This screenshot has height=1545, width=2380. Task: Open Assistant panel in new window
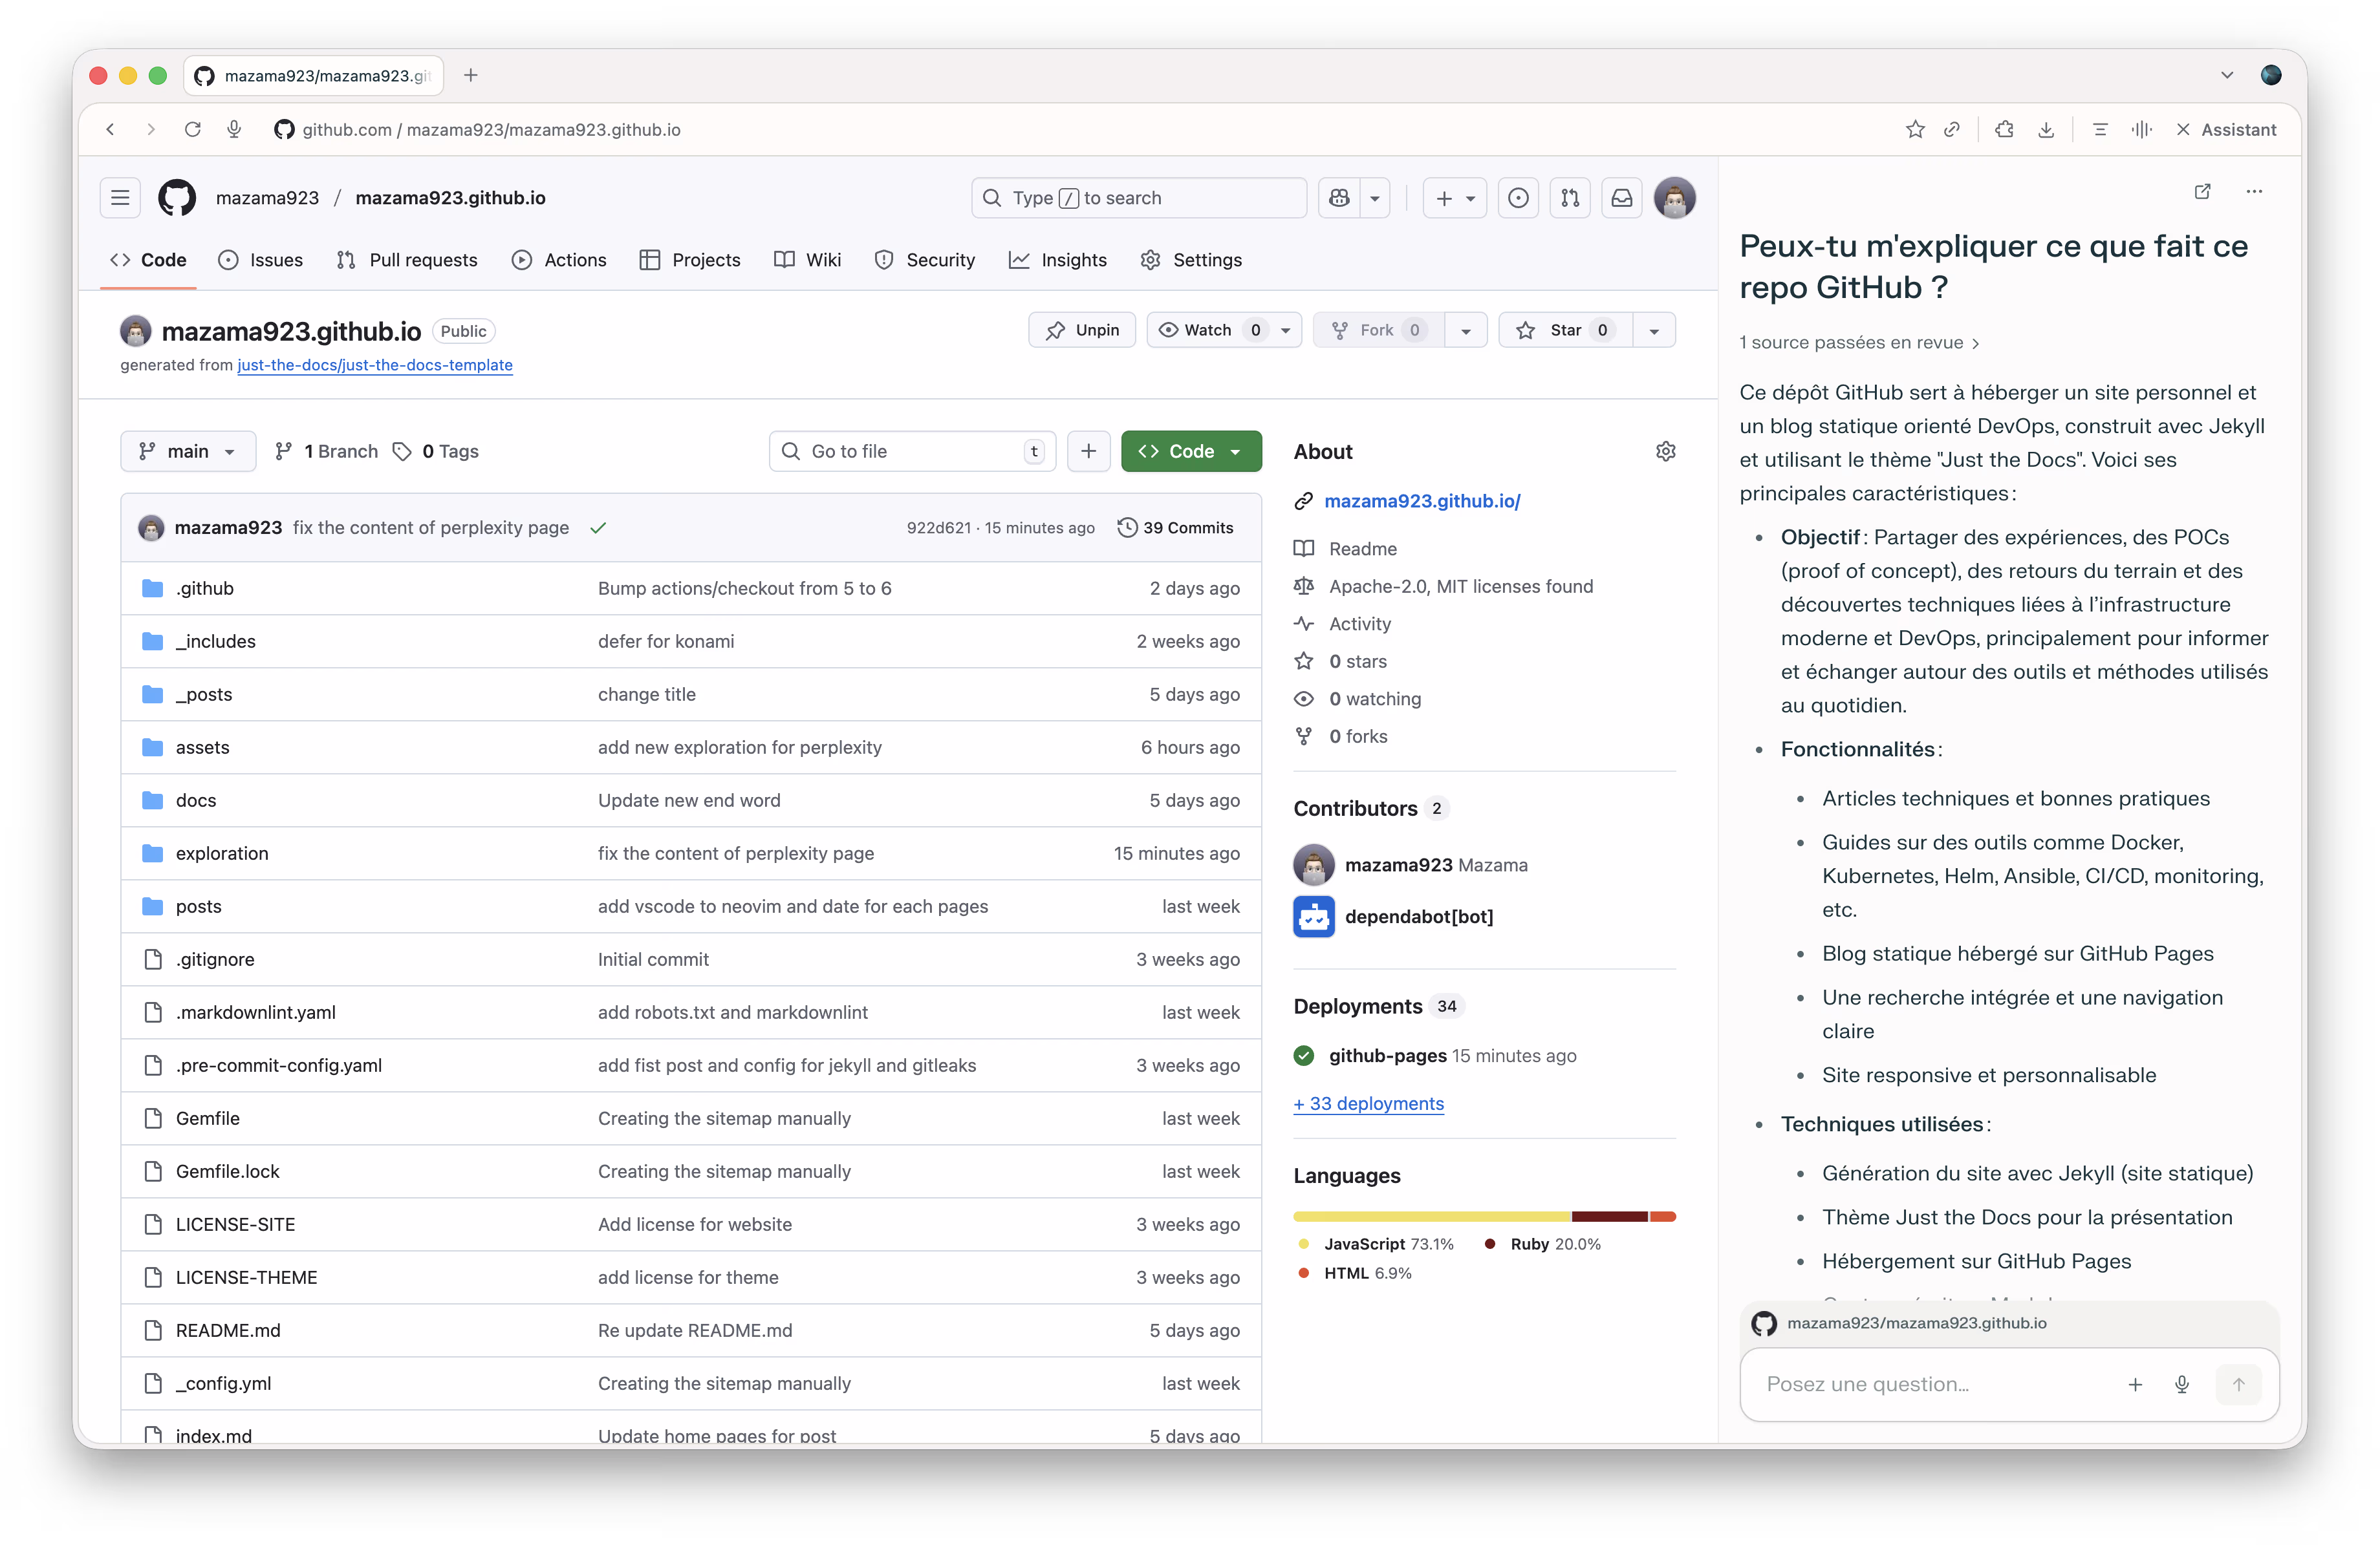click(x=2202, y=192)
